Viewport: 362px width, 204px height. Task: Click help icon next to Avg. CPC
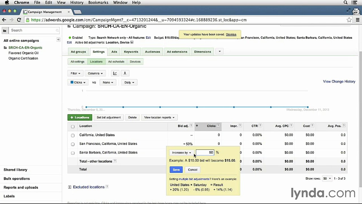coord(291,126)
